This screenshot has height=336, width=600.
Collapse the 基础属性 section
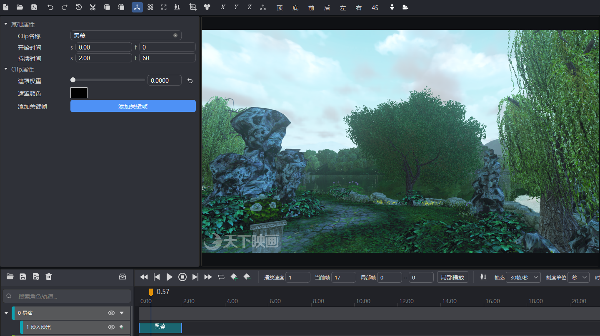click(6, 25)
